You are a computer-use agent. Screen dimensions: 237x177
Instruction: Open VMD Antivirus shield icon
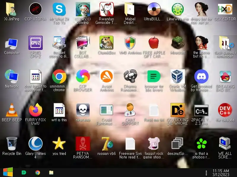(130, 43)
